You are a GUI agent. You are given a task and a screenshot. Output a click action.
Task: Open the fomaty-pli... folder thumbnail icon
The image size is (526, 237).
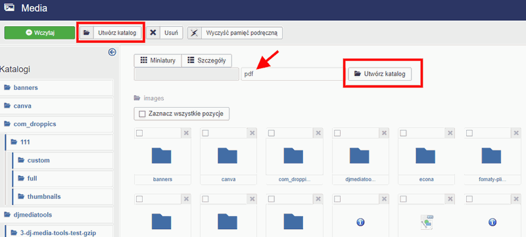pos(491,156)
